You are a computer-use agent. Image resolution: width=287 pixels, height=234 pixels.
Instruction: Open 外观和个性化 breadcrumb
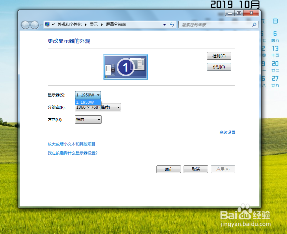(70, 25)
